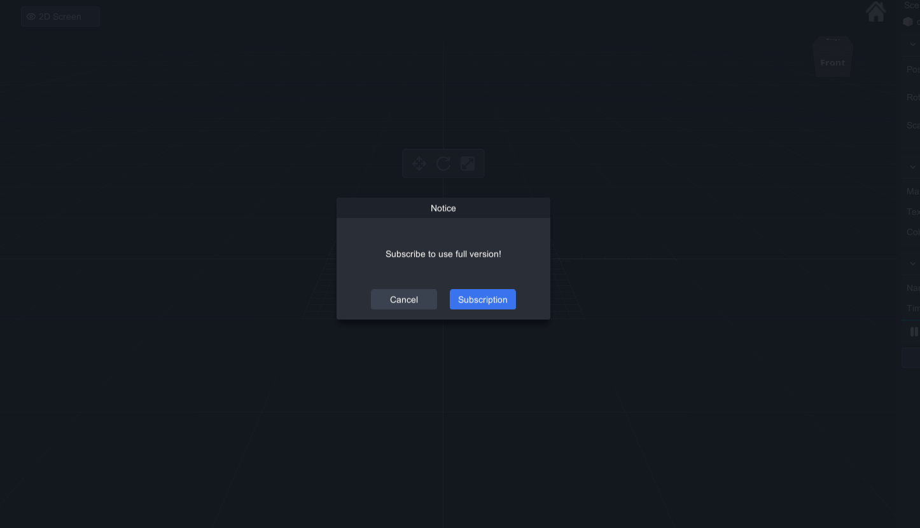
Task: Collapse the section above the Material row
Action: coord(913,167)
